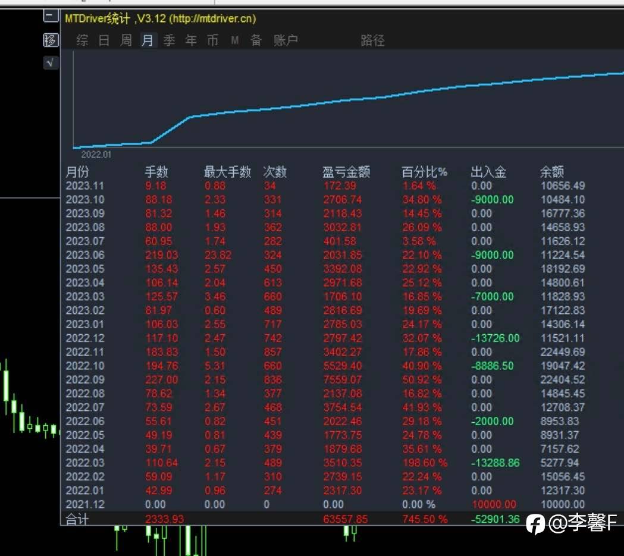Screen dimensions: 624x556
Task: Click the 23.82 max lots cell
Action: pos(218,255)
